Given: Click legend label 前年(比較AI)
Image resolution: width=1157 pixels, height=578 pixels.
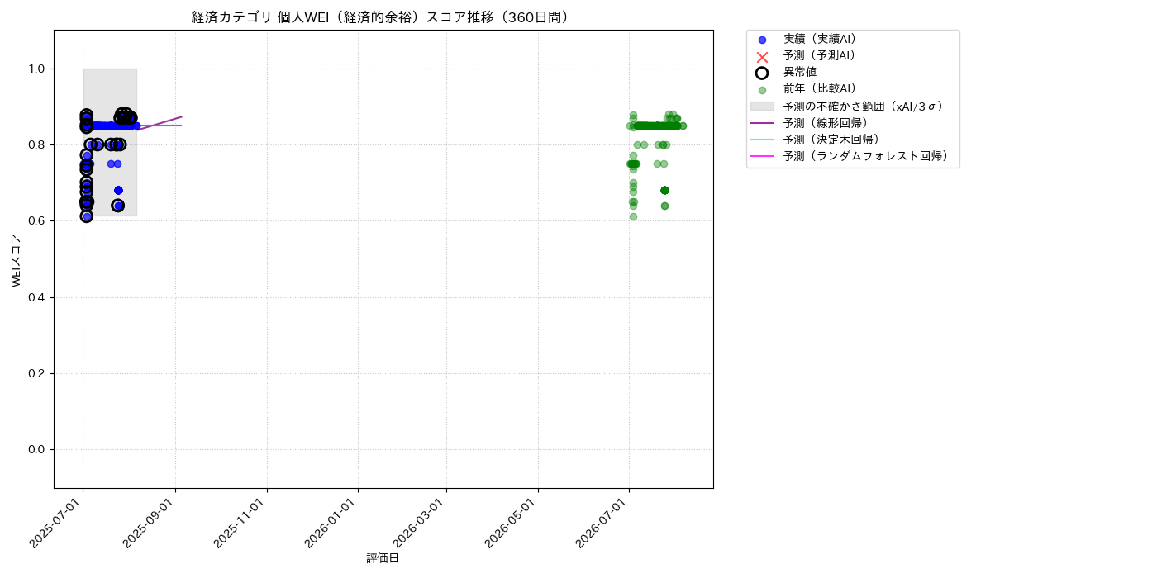Looking at the screenshot, I should coord(820,89).
